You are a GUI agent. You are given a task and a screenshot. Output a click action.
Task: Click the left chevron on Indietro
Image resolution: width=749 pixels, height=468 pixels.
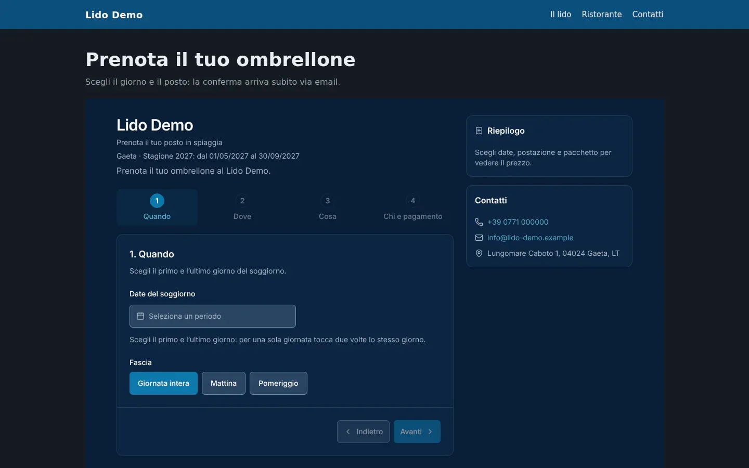(348, 432)
